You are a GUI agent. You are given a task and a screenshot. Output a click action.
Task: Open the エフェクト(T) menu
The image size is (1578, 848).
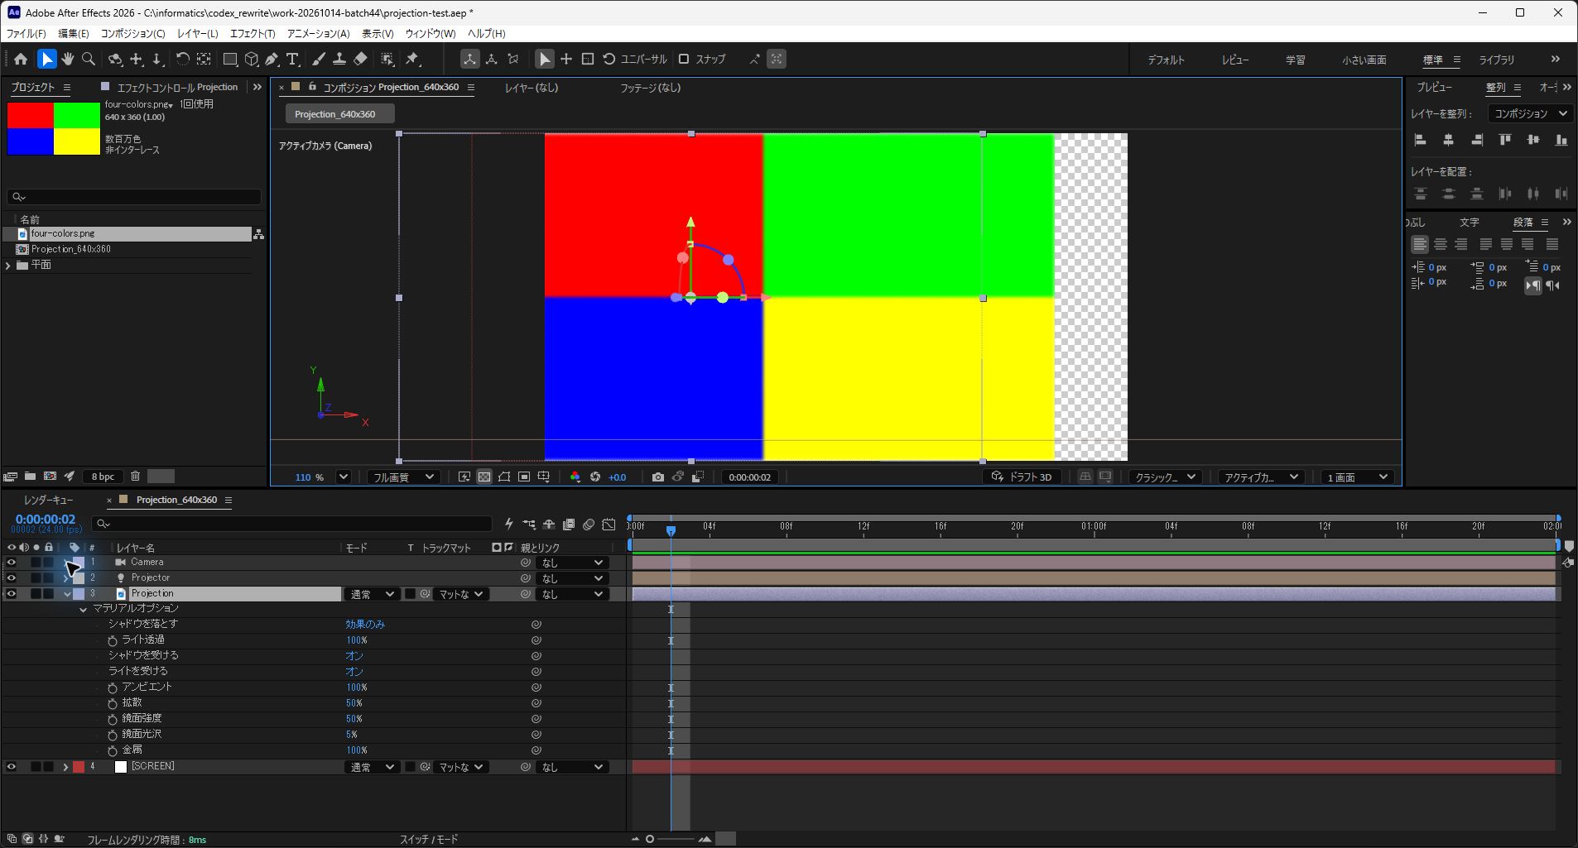(x=253, y=34)
